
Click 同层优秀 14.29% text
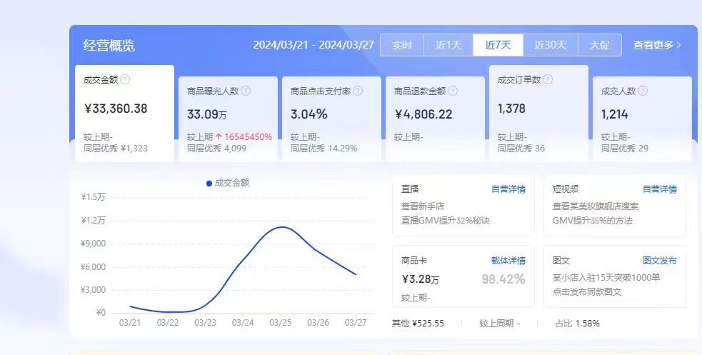[324, 149]
